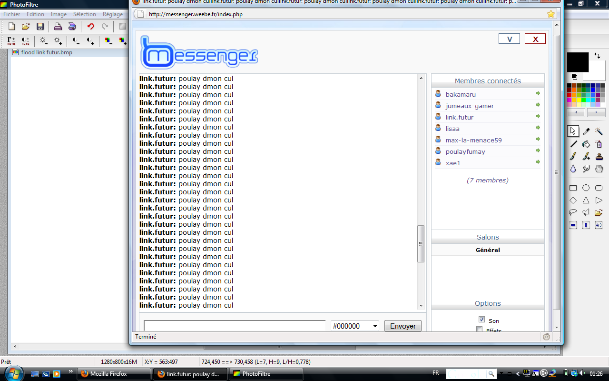609x381 pixels.
Task: Save the image with the floppy icon
Action: [40, 27]
